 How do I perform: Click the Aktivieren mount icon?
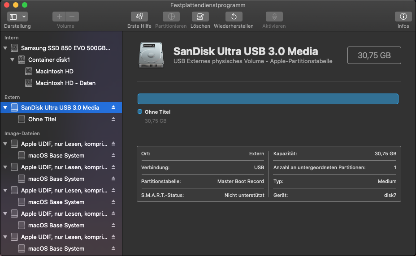tap(274, 17)
